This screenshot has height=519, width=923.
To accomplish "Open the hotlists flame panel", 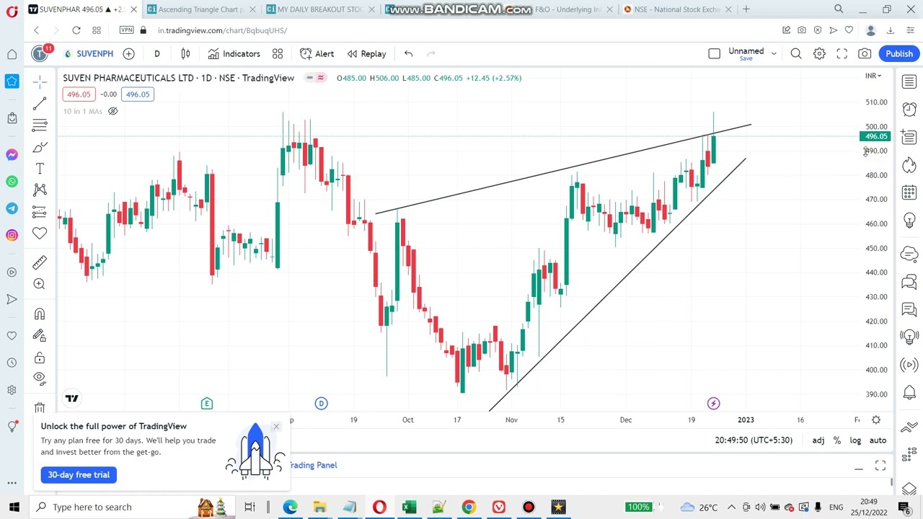I will pos(909,165).
